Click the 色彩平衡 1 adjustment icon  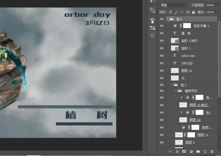point(175,26)
